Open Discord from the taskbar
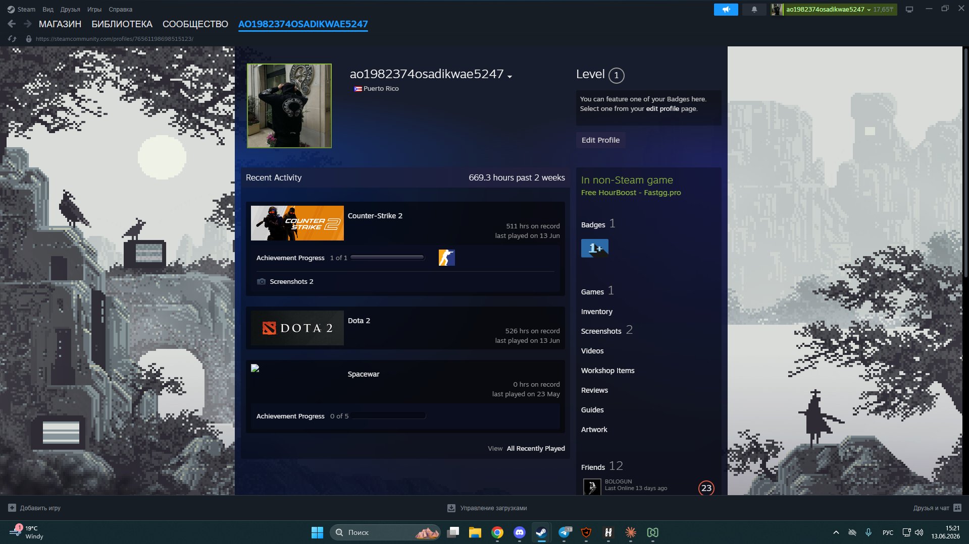The height and width of the screenshot is (544, 969). tap(519, 532)
